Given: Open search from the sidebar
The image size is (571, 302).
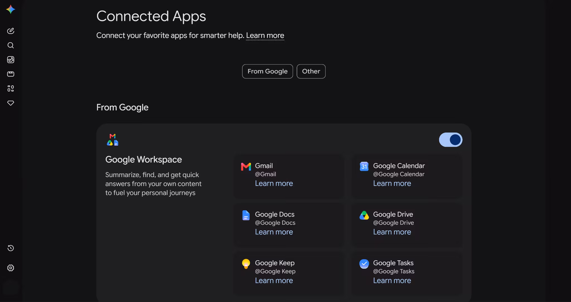Looking at the screenshot, I should coord(11,45).
